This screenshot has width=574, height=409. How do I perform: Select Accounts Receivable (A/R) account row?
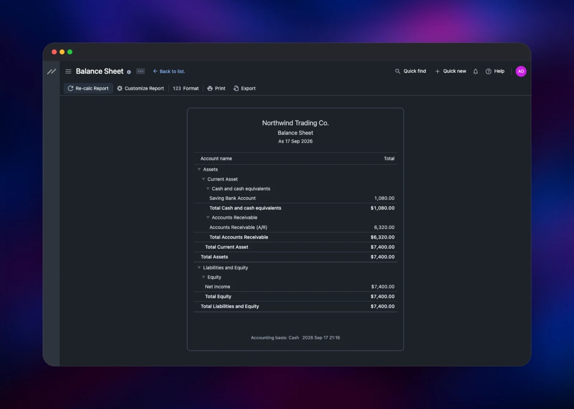pyautogui.click(x=295, y=227)
